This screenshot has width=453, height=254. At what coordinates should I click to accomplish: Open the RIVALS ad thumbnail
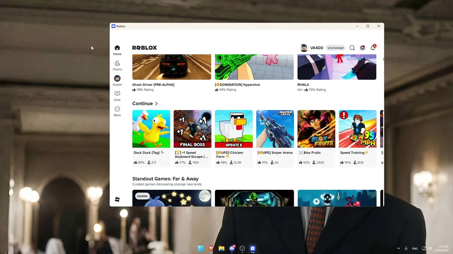(337, 67)
